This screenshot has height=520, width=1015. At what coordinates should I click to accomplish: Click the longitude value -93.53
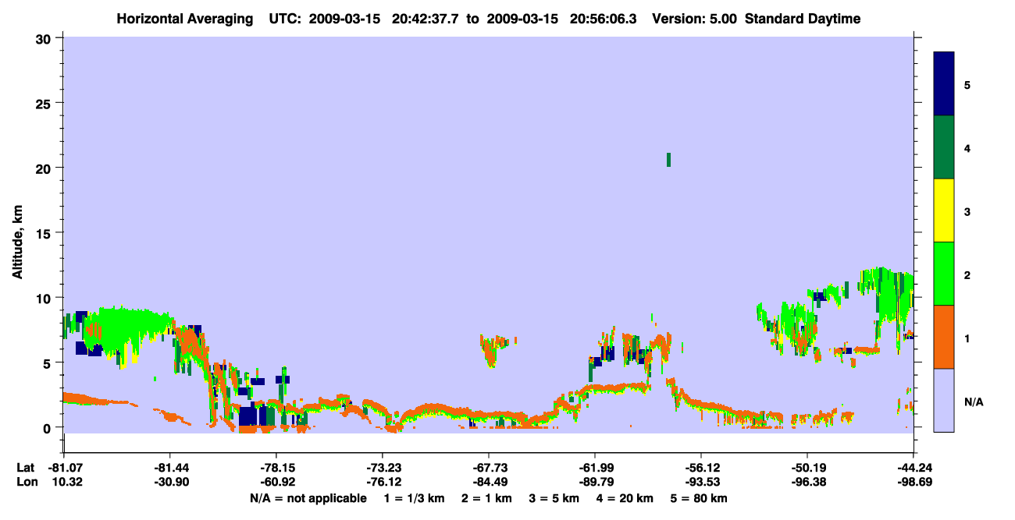coord(701,482)
